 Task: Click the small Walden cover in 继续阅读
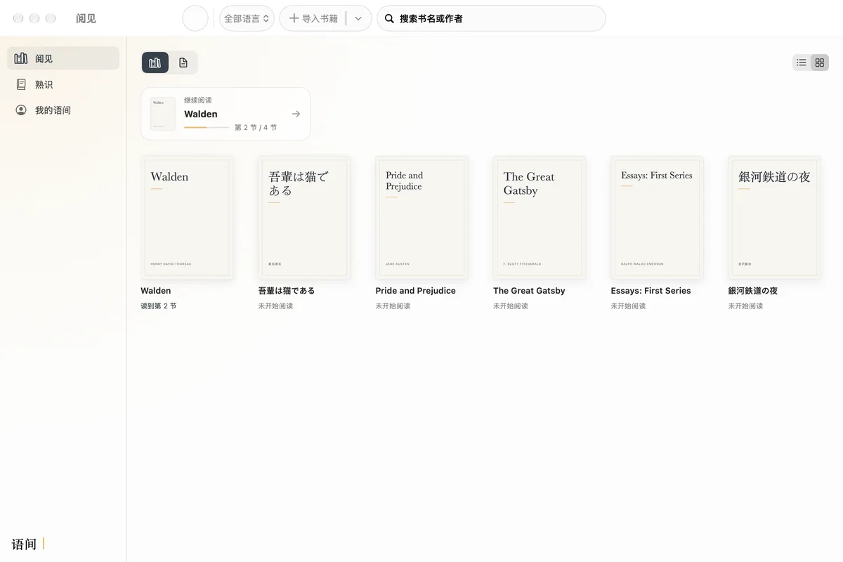point(163,114)
